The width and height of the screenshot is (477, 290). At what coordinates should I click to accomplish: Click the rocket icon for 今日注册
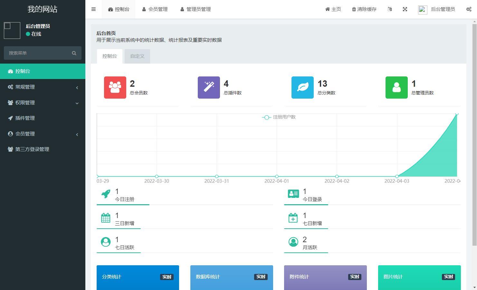(x=106, y=194)
